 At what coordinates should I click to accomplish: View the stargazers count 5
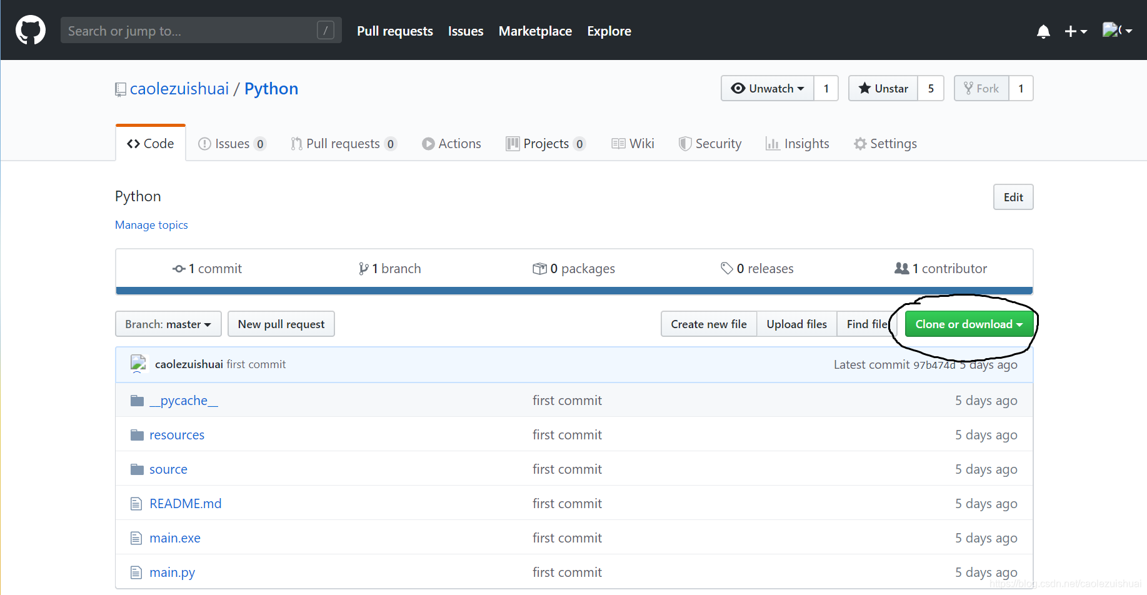pyautogui.click(x=931, y=88)
